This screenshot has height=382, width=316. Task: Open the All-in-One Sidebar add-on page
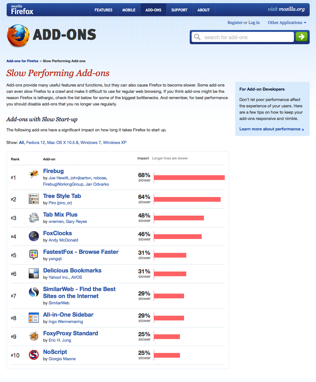click(x=68, y=315)
